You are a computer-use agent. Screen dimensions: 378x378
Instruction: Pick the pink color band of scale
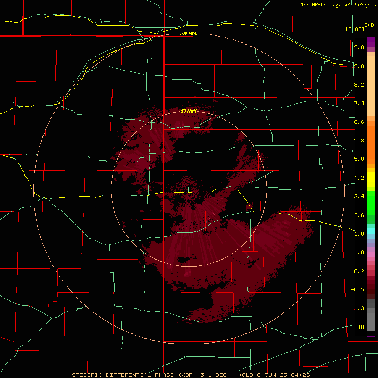(371, 255)
